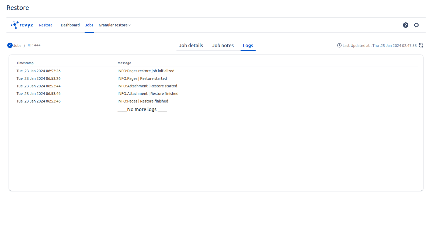Viewport: 431px width, 236px height.
Task: Select the 'Pages restore job initialized' log row
Action: point(146,71)
